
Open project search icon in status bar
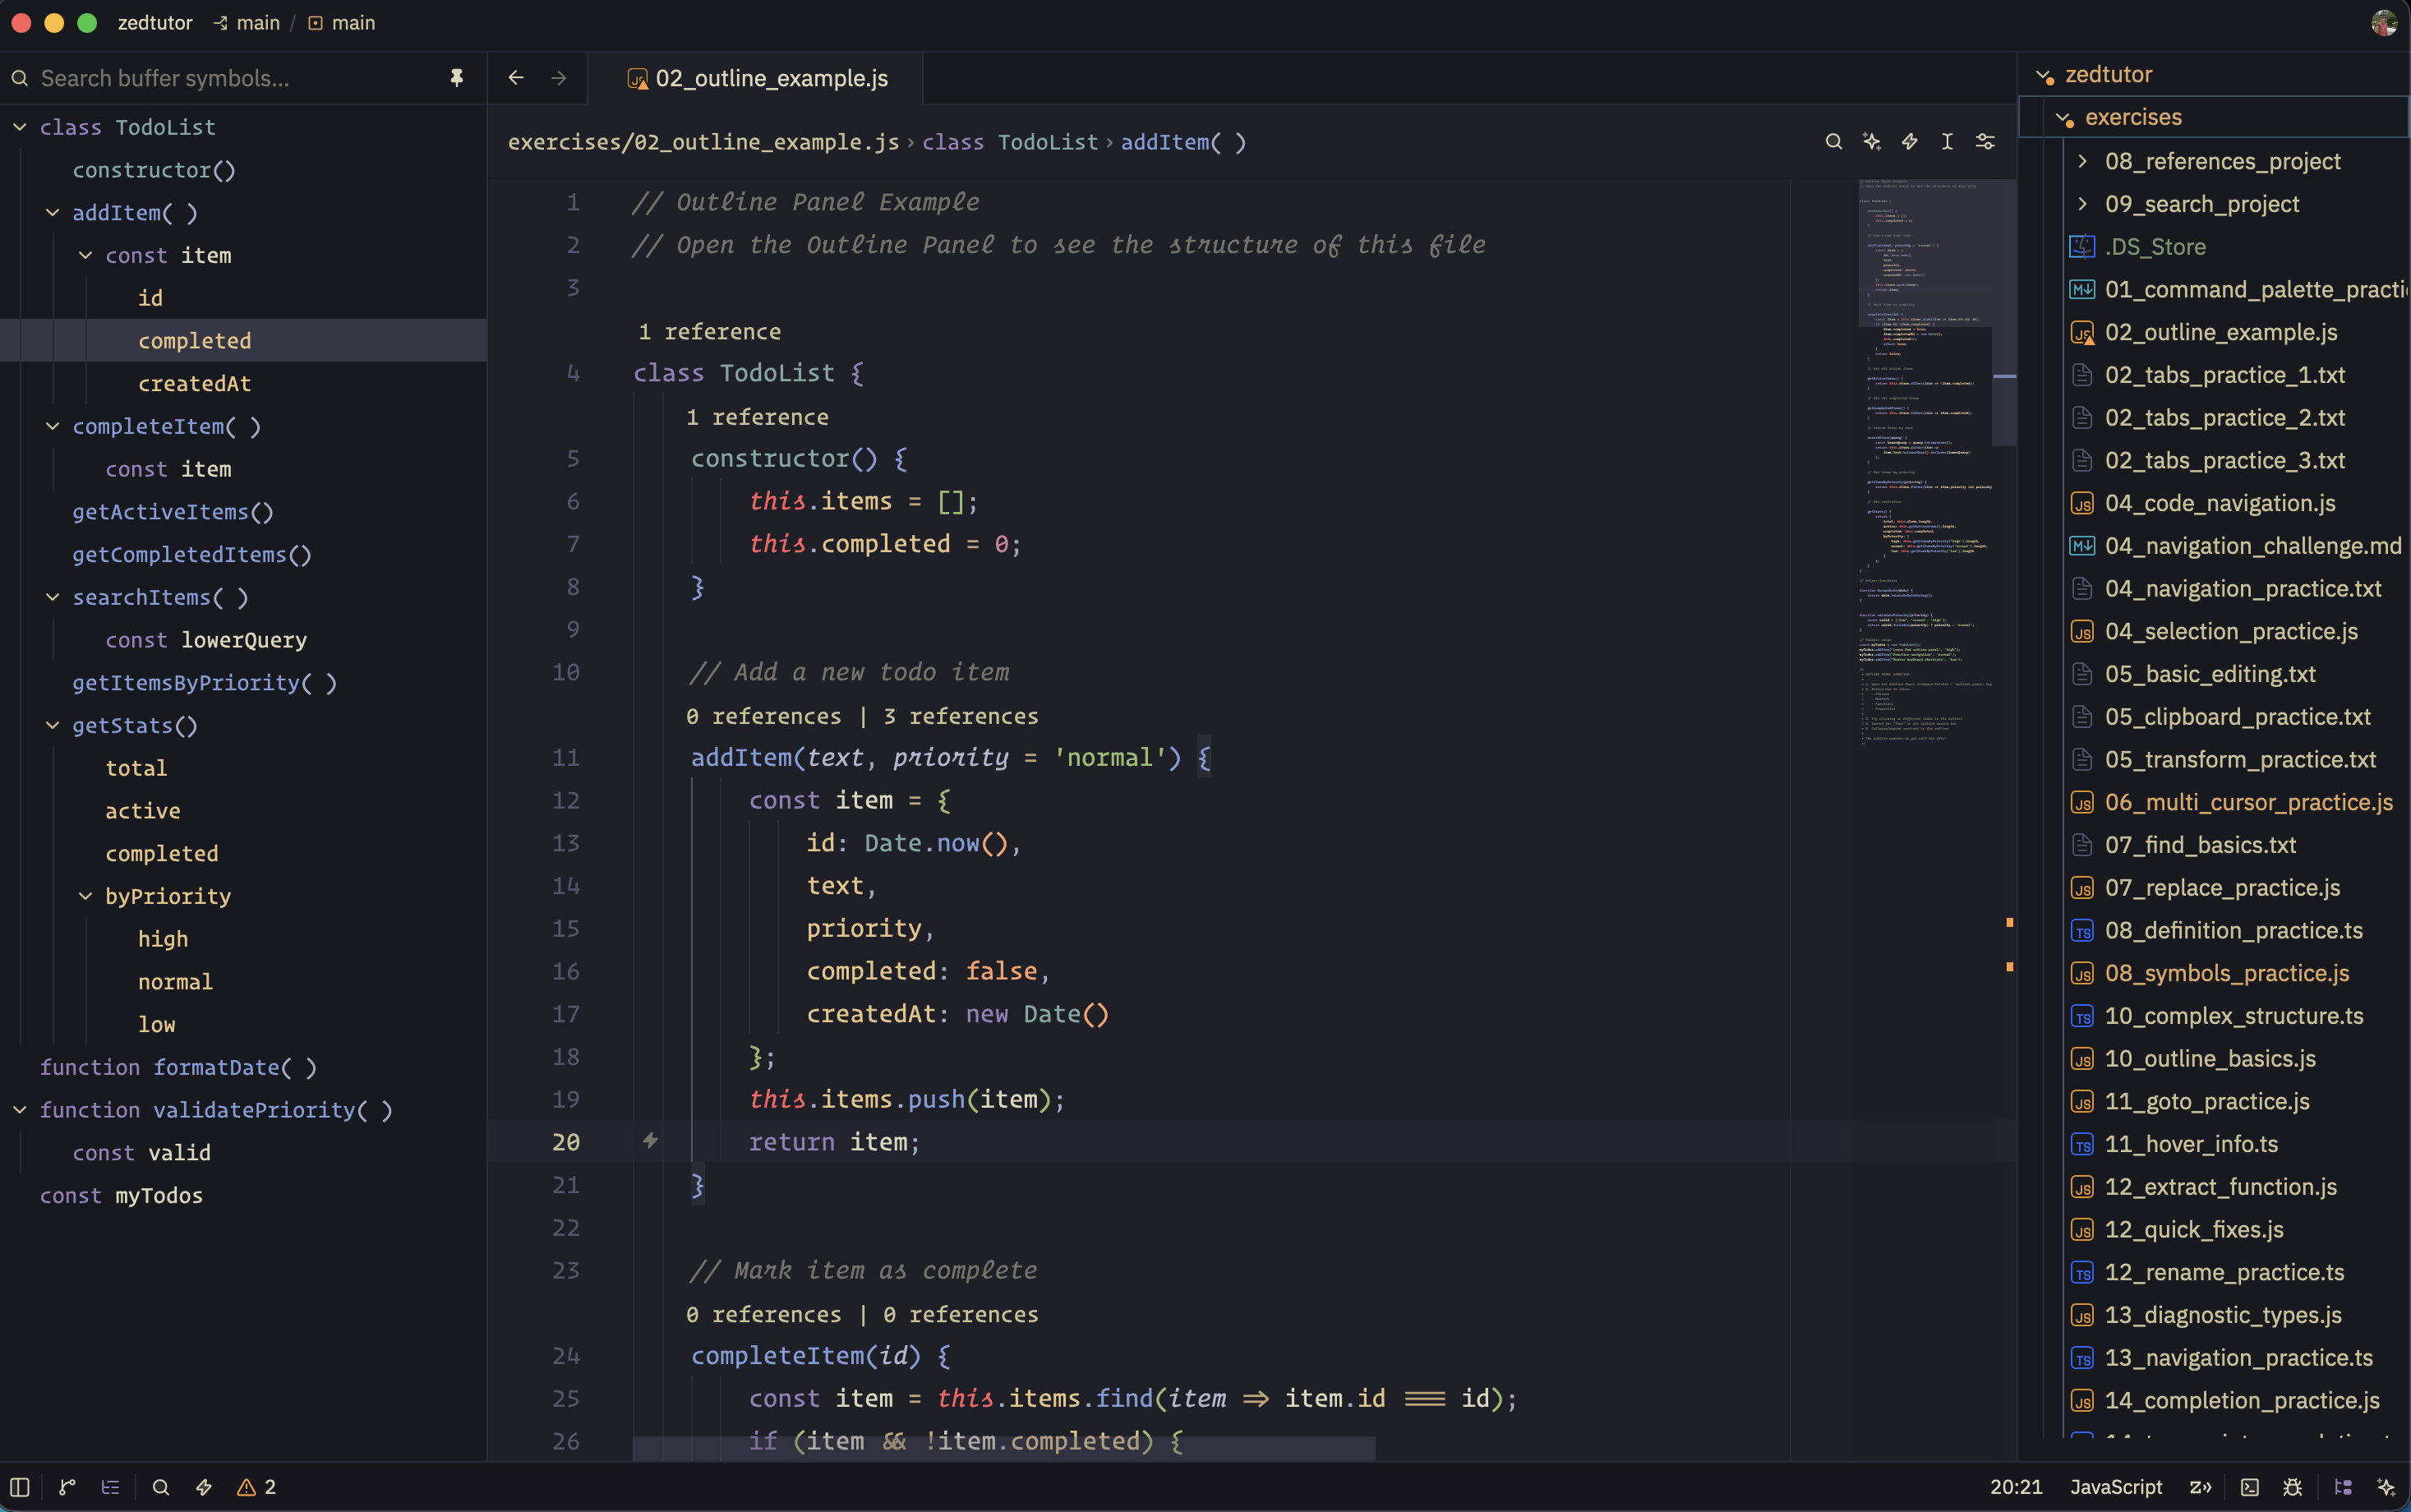160,1487
